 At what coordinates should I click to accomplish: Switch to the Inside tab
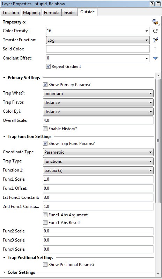[x=69, y=13]
